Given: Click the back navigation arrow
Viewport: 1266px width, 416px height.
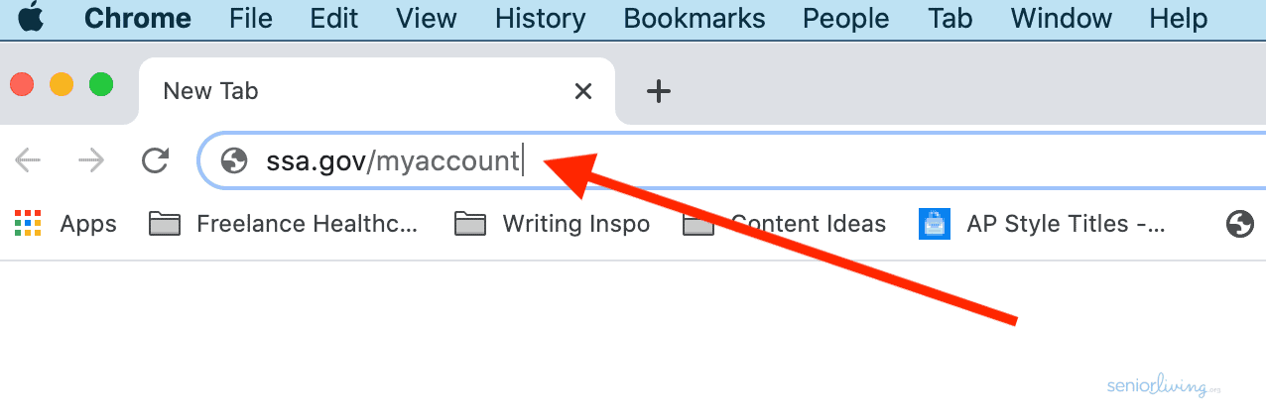Looking at the screenshot, I should (x=28, y=160).
